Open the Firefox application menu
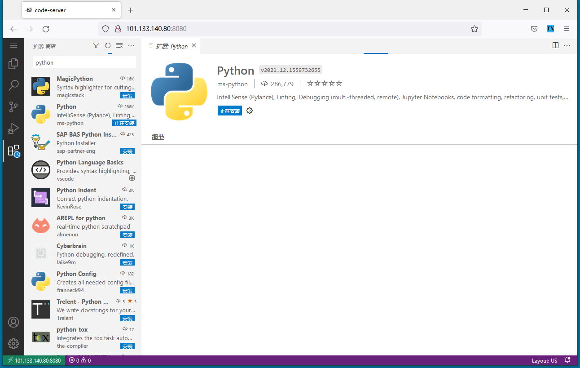 tap(567, 29)
